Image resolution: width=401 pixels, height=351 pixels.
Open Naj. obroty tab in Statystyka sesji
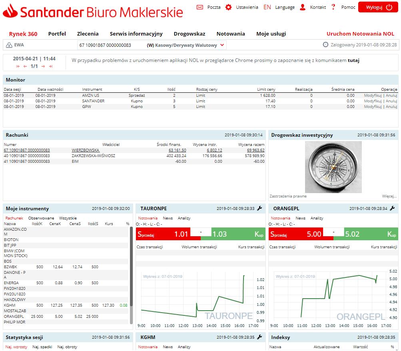[67, 347]
